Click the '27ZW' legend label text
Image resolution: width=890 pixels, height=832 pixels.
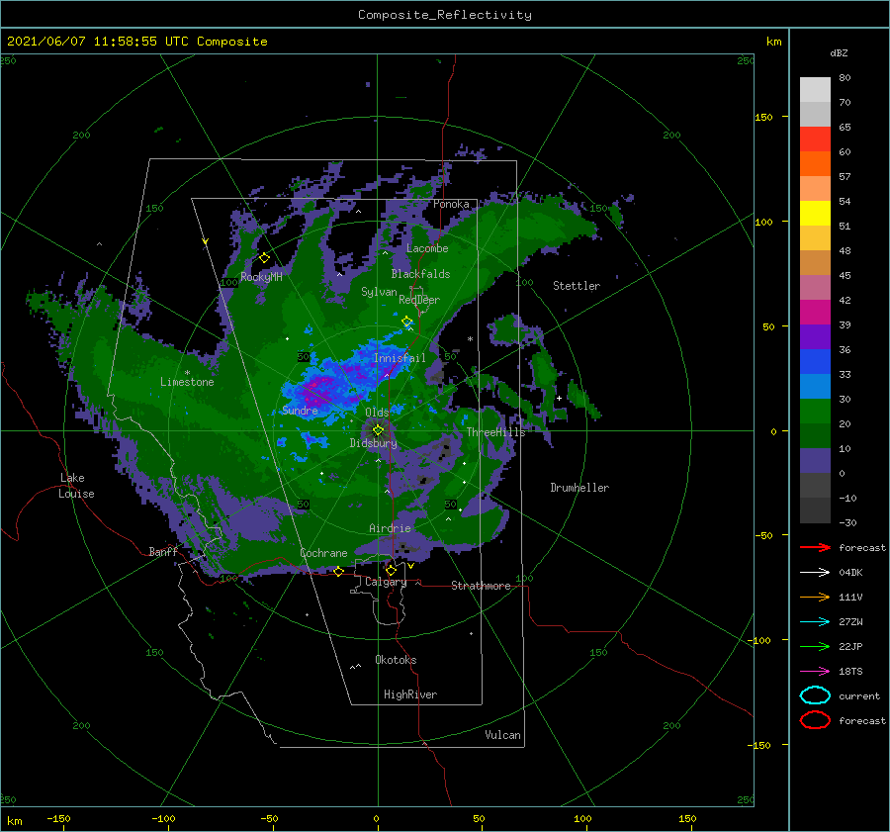(850, 622)
